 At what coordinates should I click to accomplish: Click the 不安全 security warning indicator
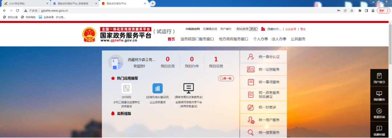click(x=31, y=11)
